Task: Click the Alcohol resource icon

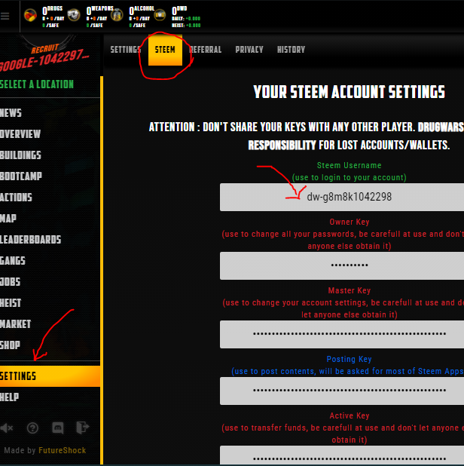Action: pyautogui.click(x=117, y=15)
